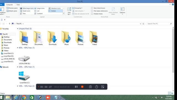Open Internet Explorer from taskbar
The image size is (177, 100).
[16, 97]
